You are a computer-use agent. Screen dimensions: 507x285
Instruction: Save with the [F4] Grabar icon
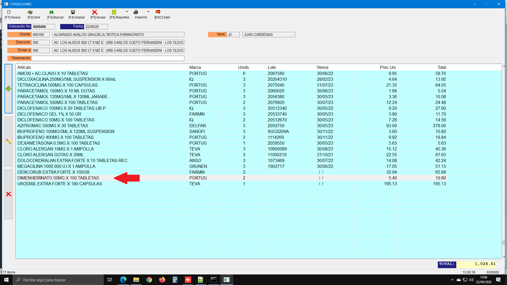coord(73,12)
